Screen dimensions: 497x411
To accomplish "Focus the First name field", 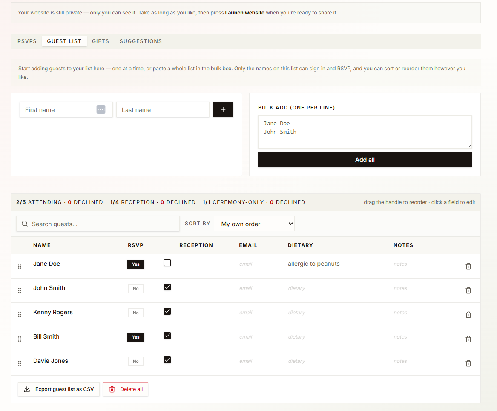I will pyautogui.click(x=66, y=109).
